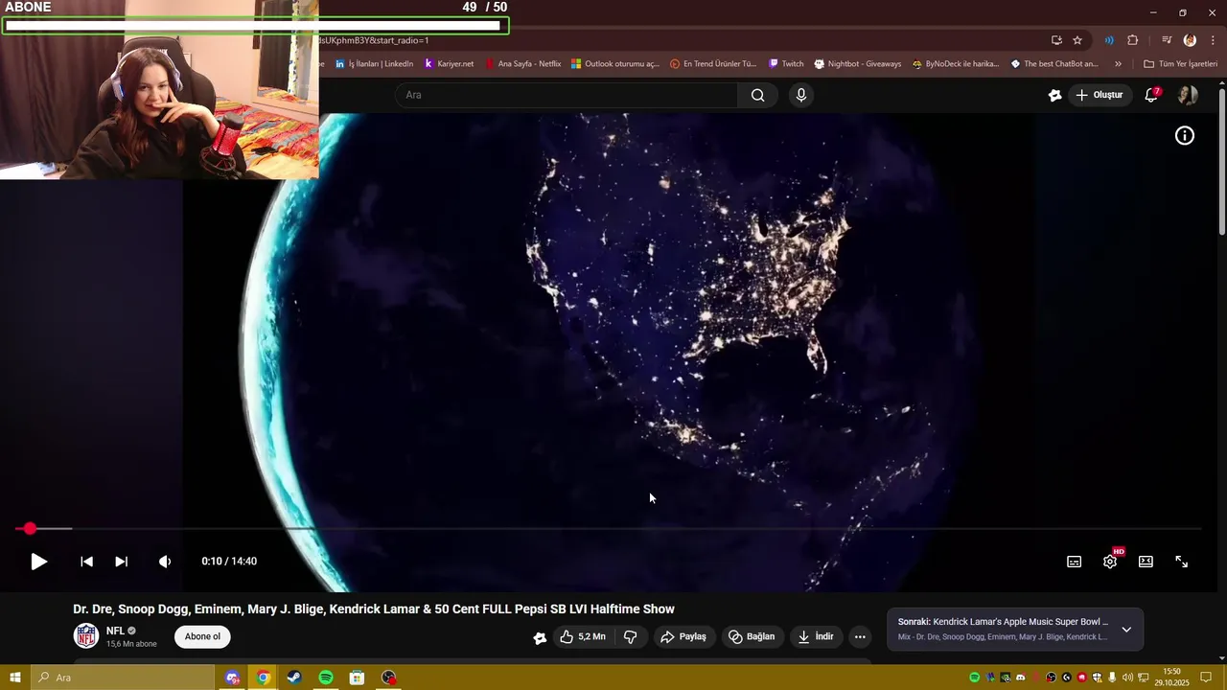Enter fullscreen mode

1182,562
